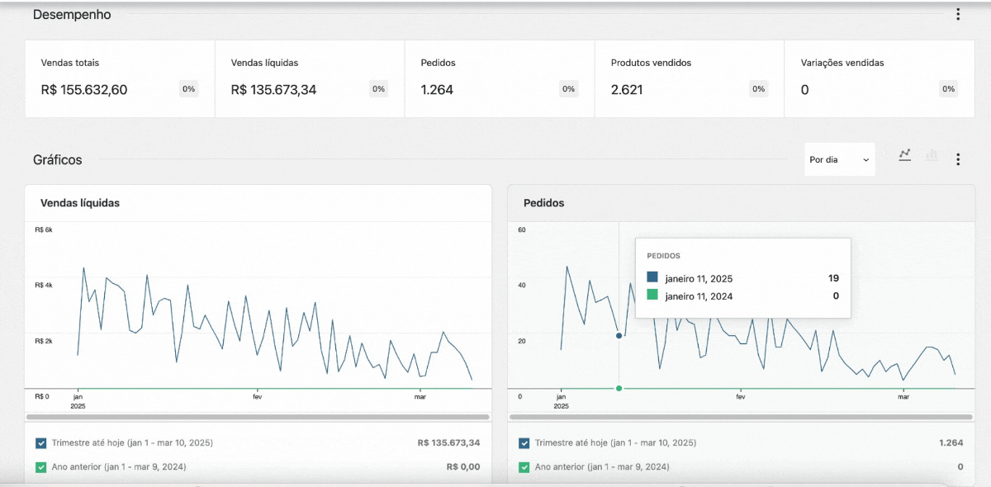Toggle Ano anterior under Vendas líquidas chart

click(41, 467)
